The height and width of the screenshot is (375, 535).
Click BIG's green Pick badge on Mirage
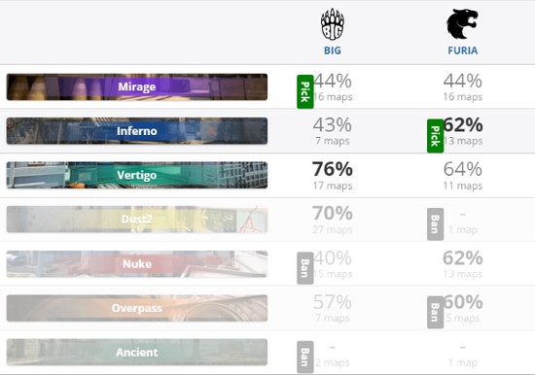click(x=305, y=91)
